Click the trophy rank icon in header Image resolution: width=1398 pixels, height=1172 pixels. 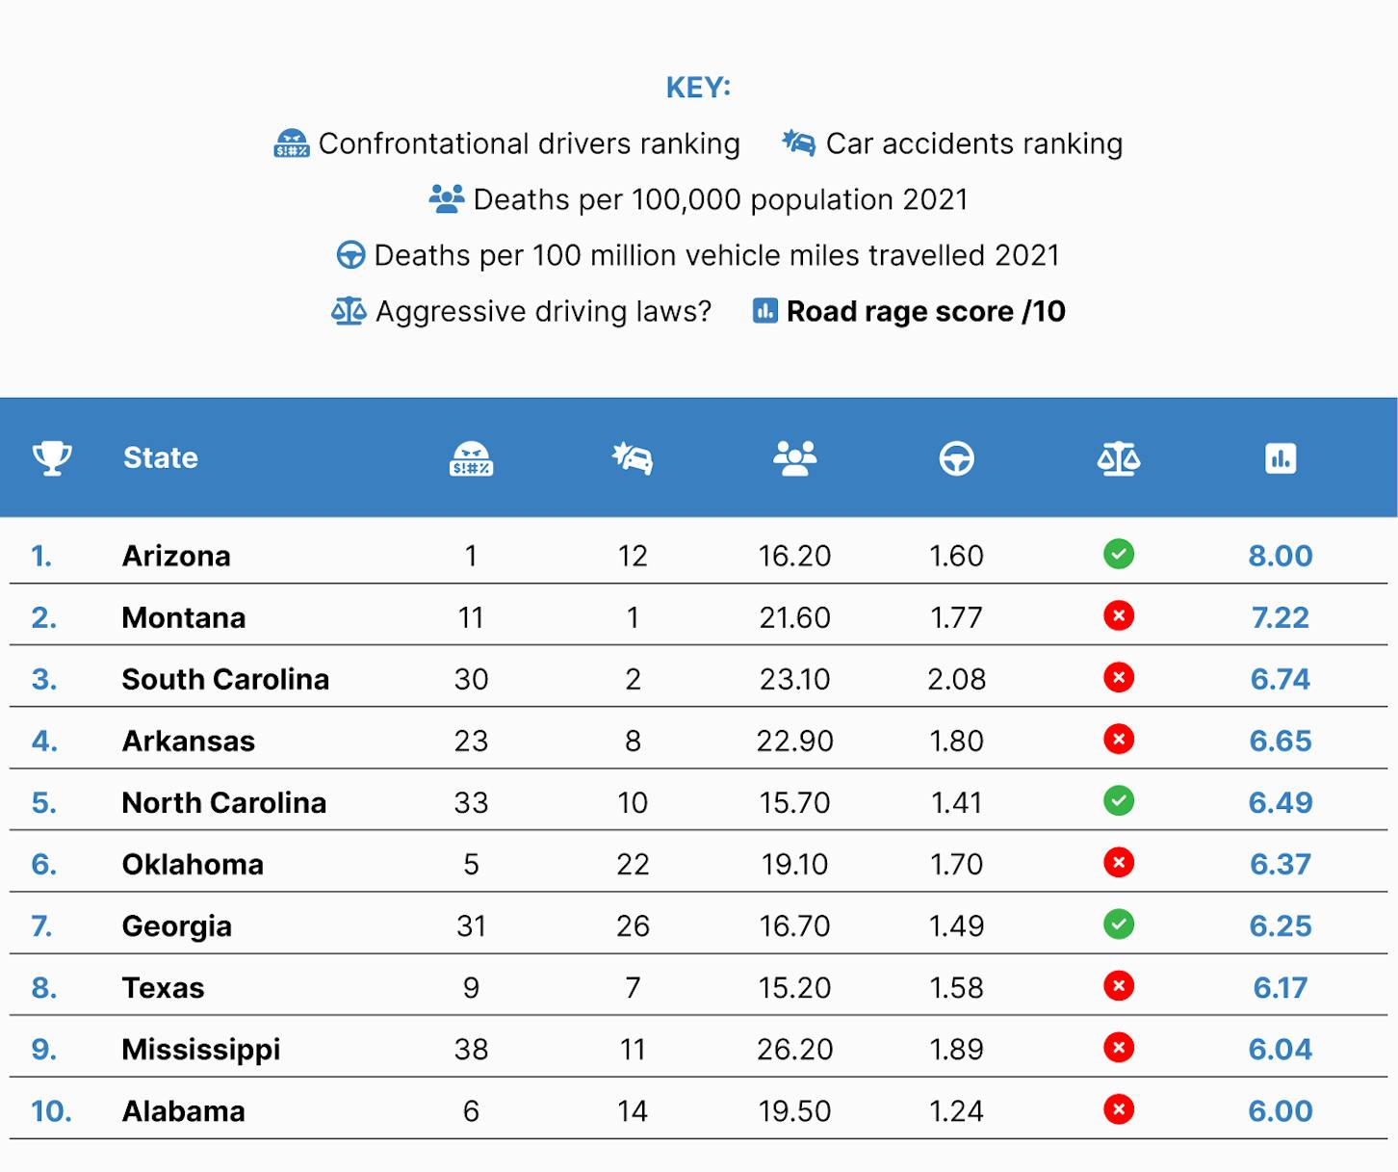tap(52, 457)
